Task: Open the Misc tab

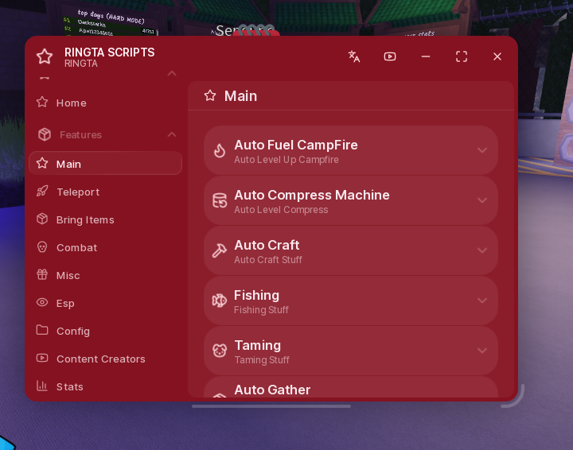Action: tap(105, 276)
